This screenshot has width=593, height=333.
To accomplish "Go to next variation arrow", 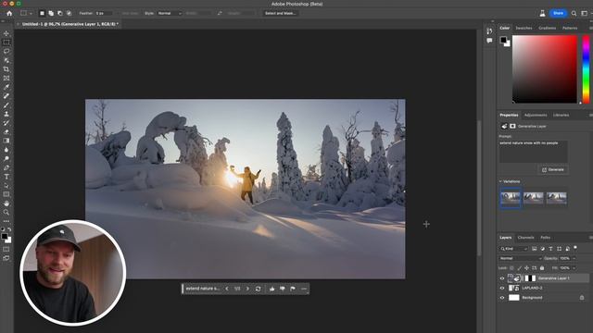I will 247,289.
